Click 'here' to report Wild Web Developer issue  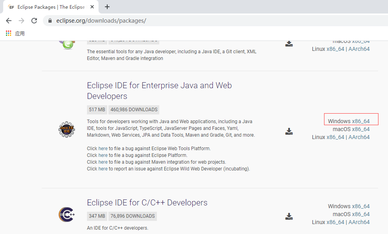click(x=103, y=168)
